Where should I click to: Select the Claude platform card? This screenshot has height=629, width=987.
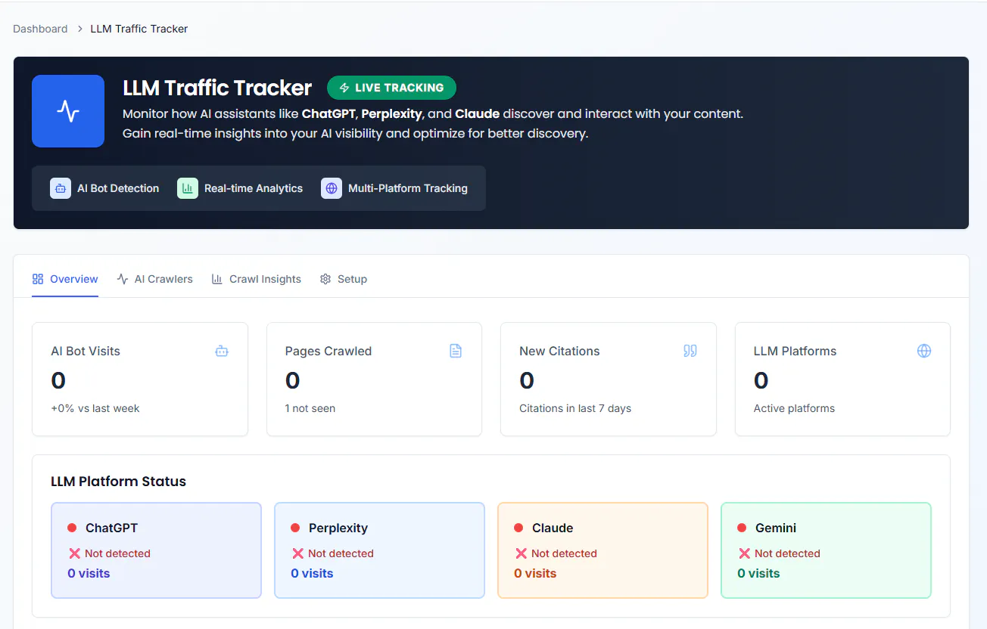point(602,550)
